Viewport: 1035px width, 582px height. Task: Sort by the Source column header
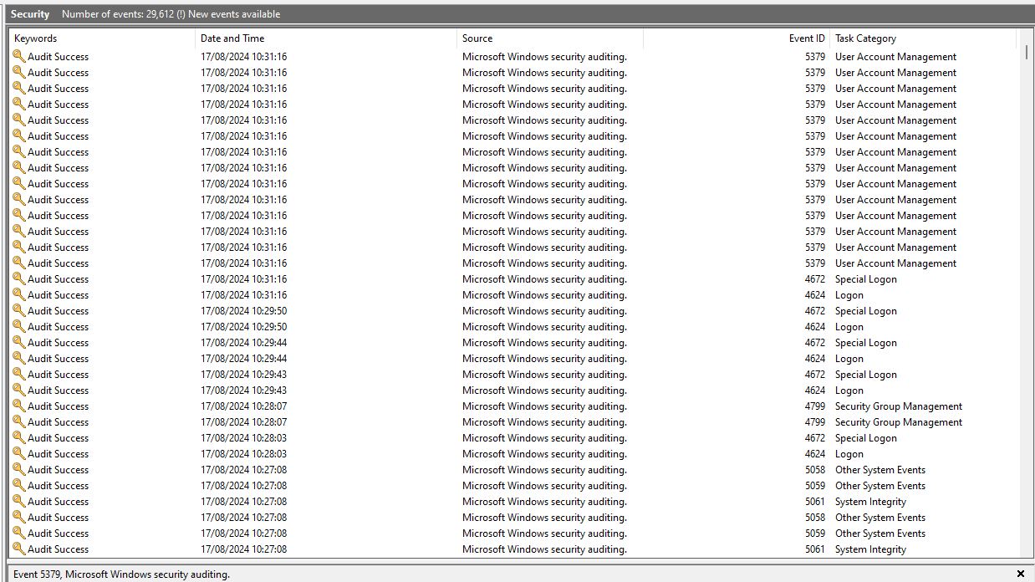550,38
